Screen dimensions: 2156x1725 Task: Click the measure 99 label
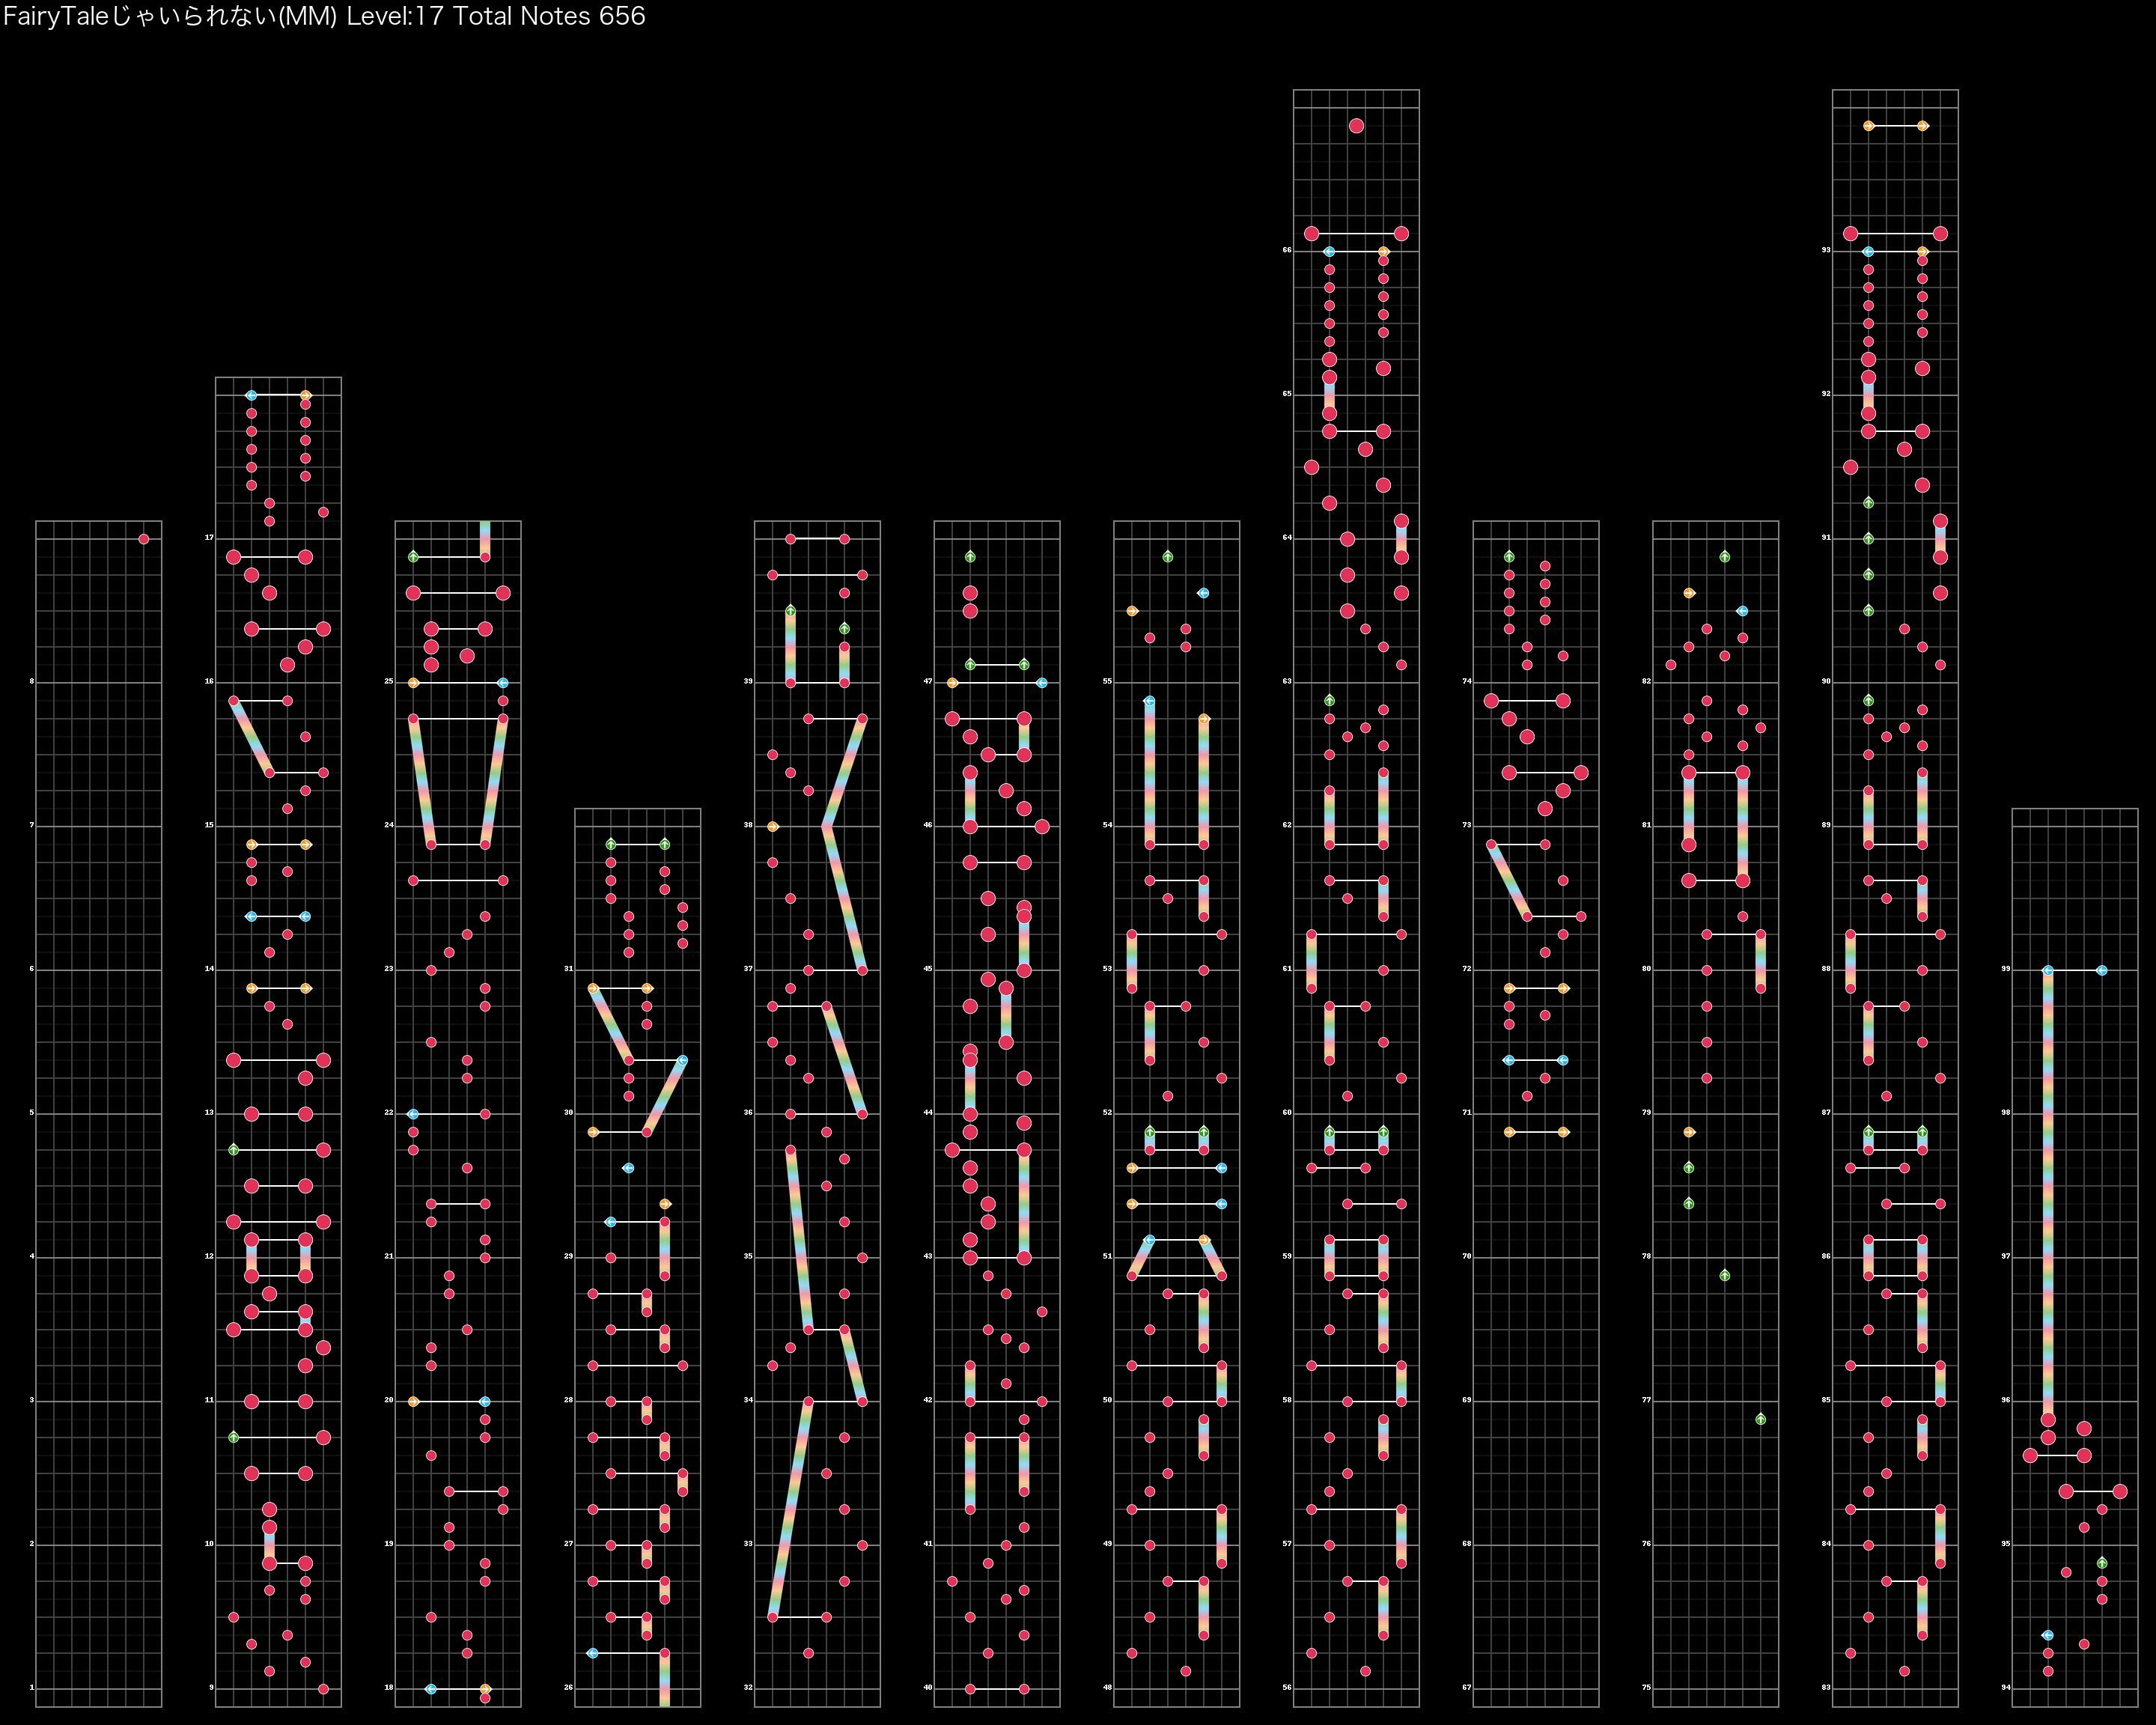[x=2005, y=969]
